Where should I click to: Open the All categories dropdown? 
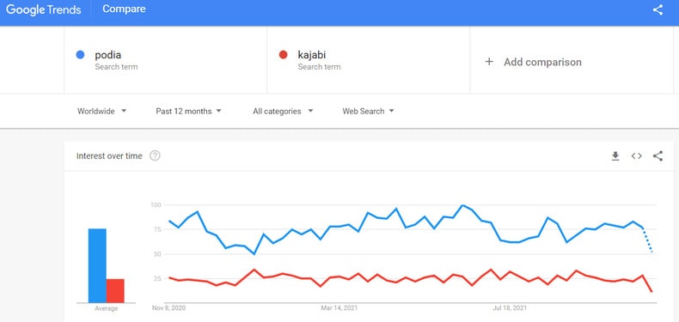pyautogui.click(x=283, y=112)
